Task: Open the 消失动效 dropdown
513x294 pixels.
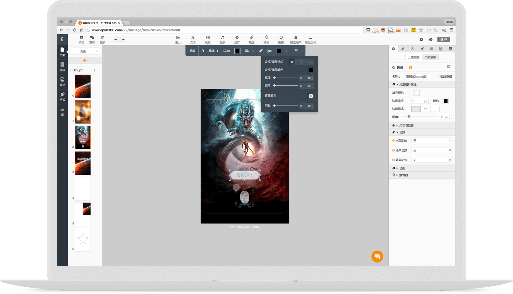Action: click(x=431, y=150)
